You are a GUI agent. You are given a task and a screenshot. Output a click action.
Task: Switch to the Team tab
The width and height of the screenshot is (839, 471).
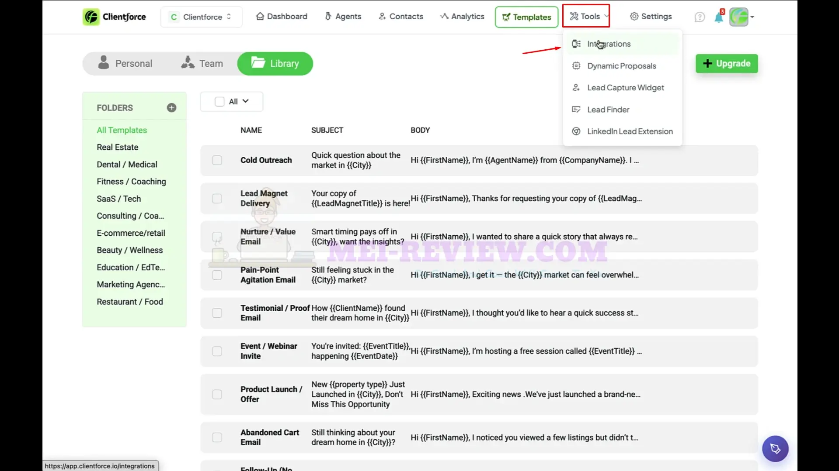202,64
